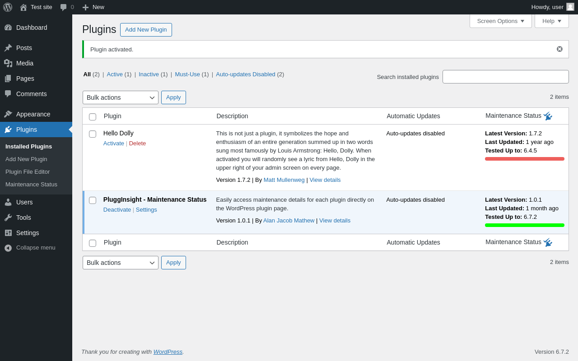The height and width of the screenshot is (361, 578).
Task: Click the Comments icon in sidebar
Action: click(8, 94)
